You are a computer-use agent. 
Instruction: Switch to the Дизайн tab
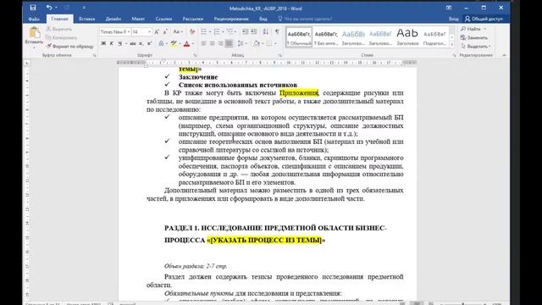pyautogui.click(x=113, y=19)
